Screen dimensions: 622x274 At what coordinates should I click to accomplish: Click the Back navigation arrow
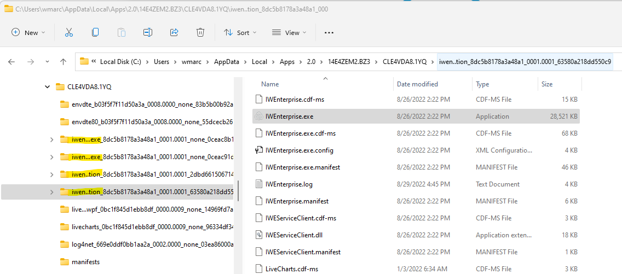click(11, 62)
